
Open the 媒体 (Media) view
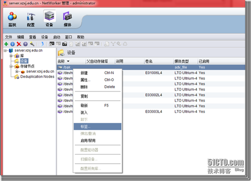pos(67,19)
